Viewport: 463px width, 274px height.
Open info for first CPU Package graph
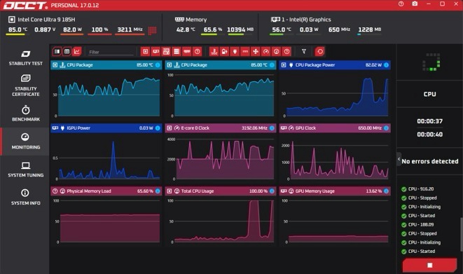[158, 65]
